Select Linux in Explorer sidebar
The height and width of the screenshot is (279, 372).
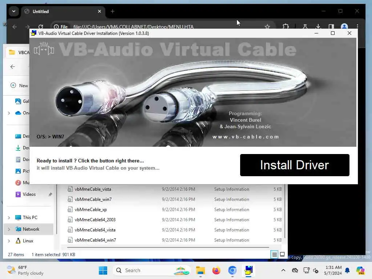tap(24, 241)
